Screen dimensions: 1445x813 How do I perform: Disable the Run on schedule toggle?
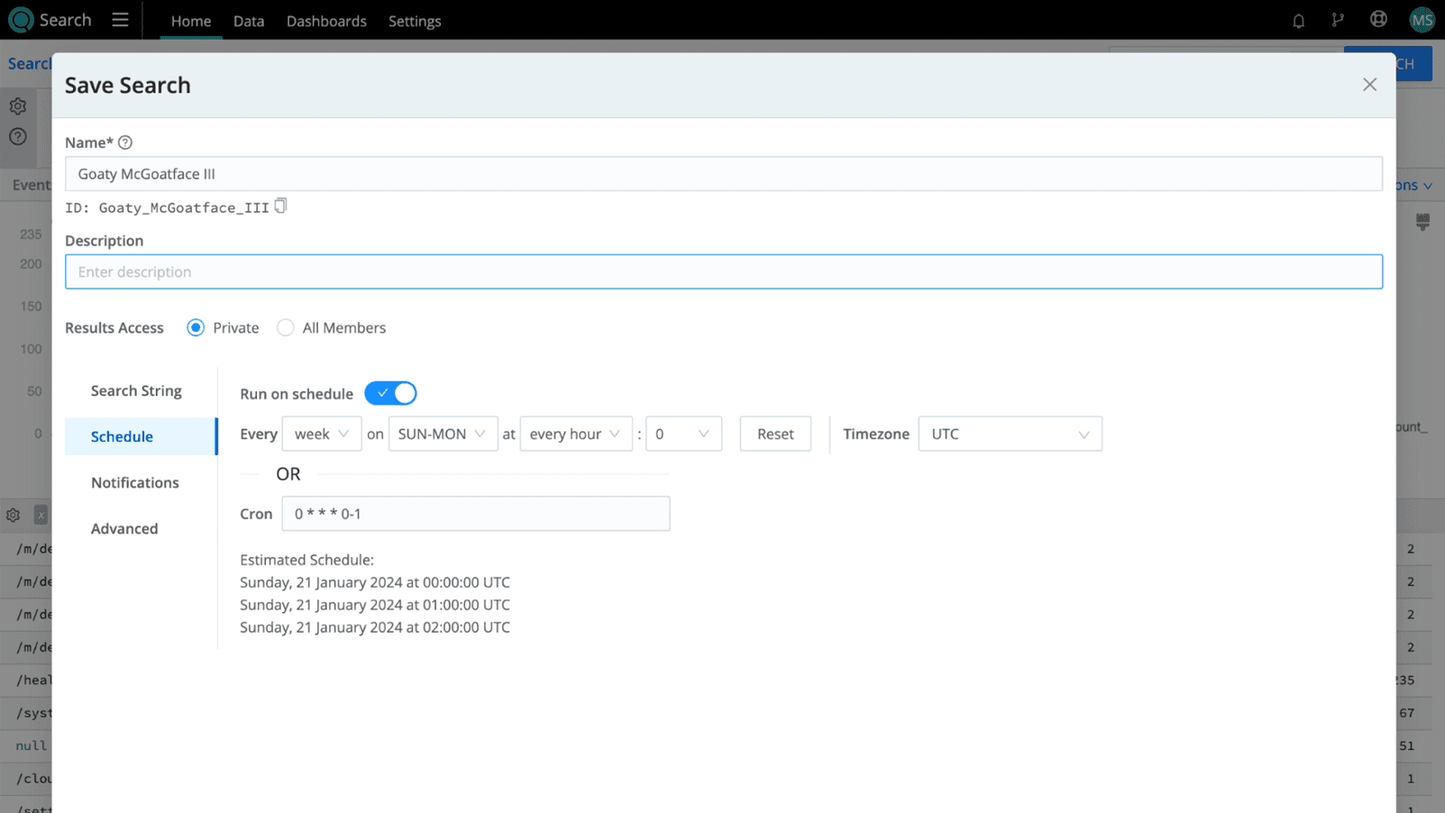click(390, 394)
